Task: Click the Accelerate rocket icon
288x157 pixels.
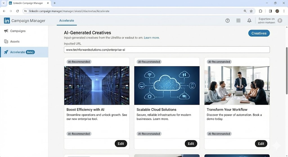Action: point(6,52)
